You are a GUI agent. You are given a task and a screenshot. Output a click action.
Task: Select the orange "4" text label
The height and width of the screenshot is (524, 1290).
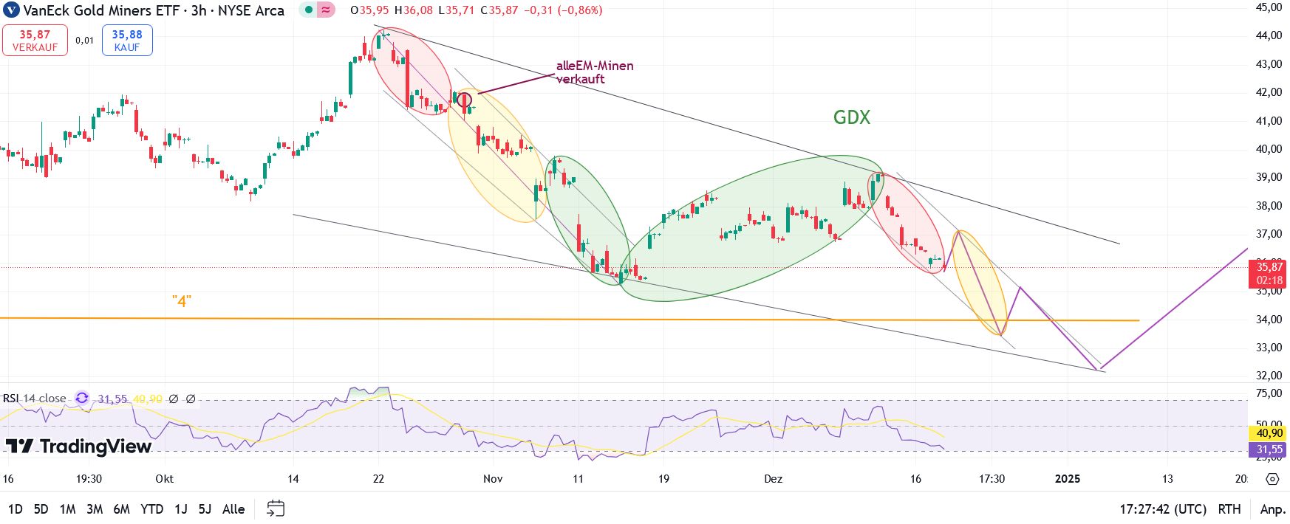(182, 301)
